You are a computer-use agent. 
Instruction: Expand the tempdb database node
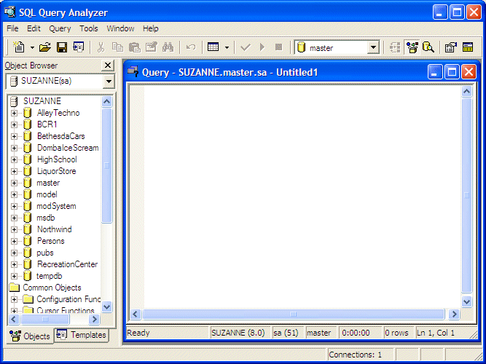tap(14, 276)
